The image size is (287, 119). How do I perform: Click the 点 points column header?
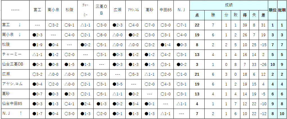[197, 15]
